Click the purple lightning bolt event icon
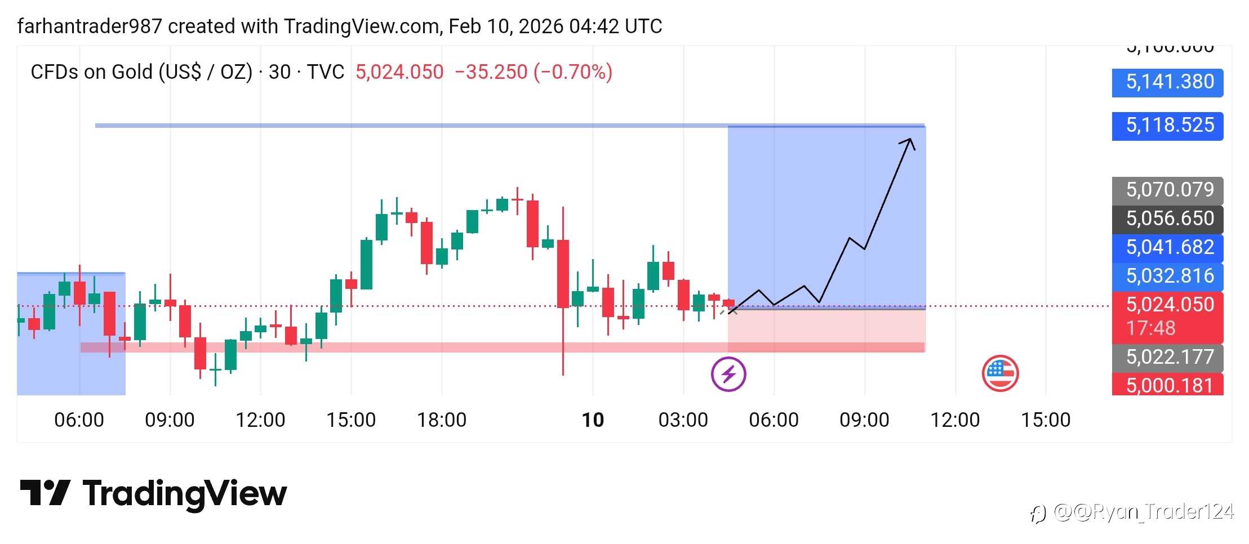Screen dimensions: 1249x544 pos(728,374)
